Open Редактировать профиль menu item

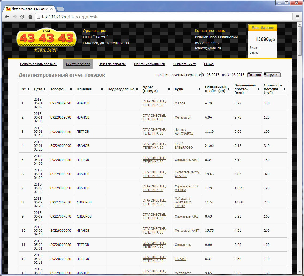[x=39, y=64]
